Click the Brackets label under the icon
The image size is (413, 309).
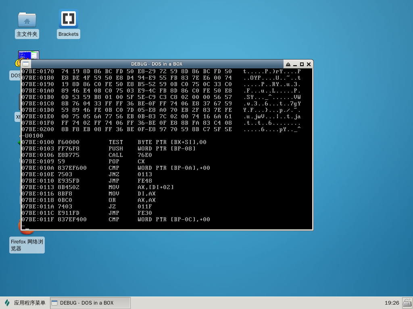(x=68, y=34)
